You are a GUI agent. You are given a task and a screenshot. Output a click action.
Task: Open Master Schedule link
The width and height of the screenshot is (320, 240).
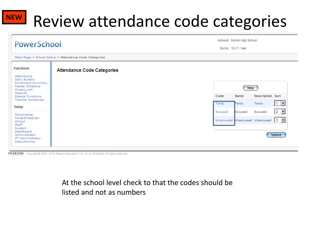(x=27, y=86)
